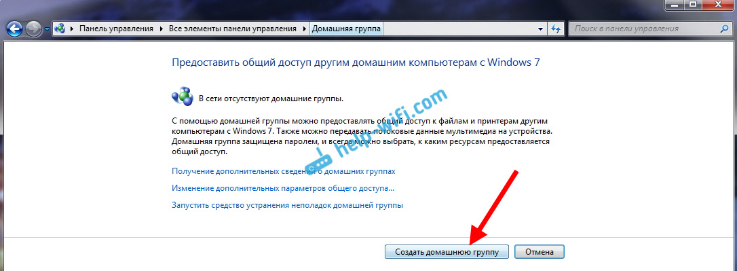The height and width of the screenshot is (271, 737).
Task: Expand arrow after 'Панель управления' breadcrumb
Action: coord(161,29)
